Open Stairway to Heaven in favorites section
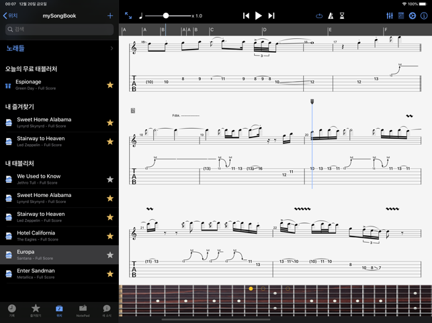The image size is (432, 323). pos(59,141)
